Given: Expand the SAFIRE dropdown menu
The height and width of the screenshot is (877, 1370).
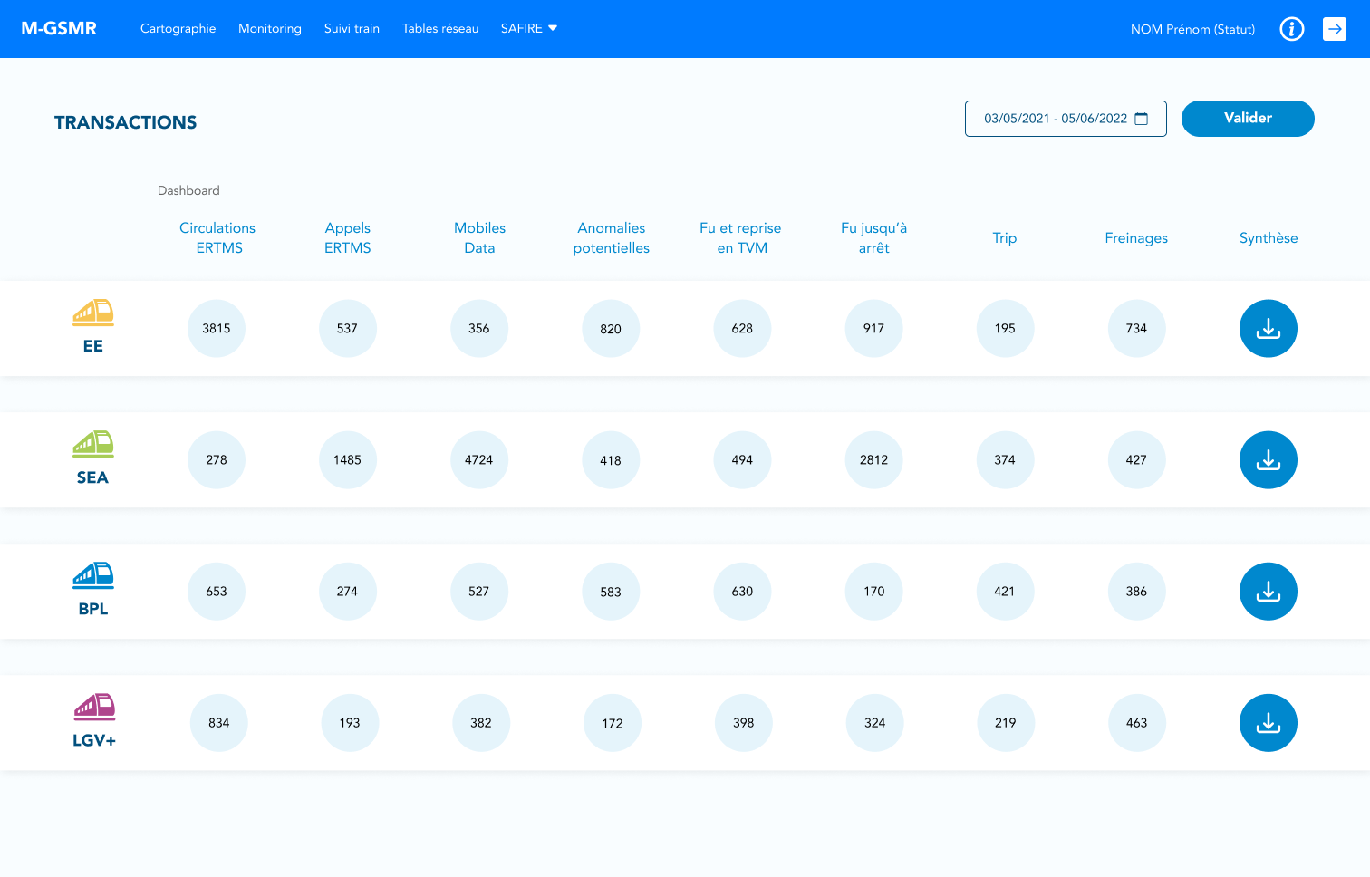Looking at the screenshot, I should click(x=529, y=29).
